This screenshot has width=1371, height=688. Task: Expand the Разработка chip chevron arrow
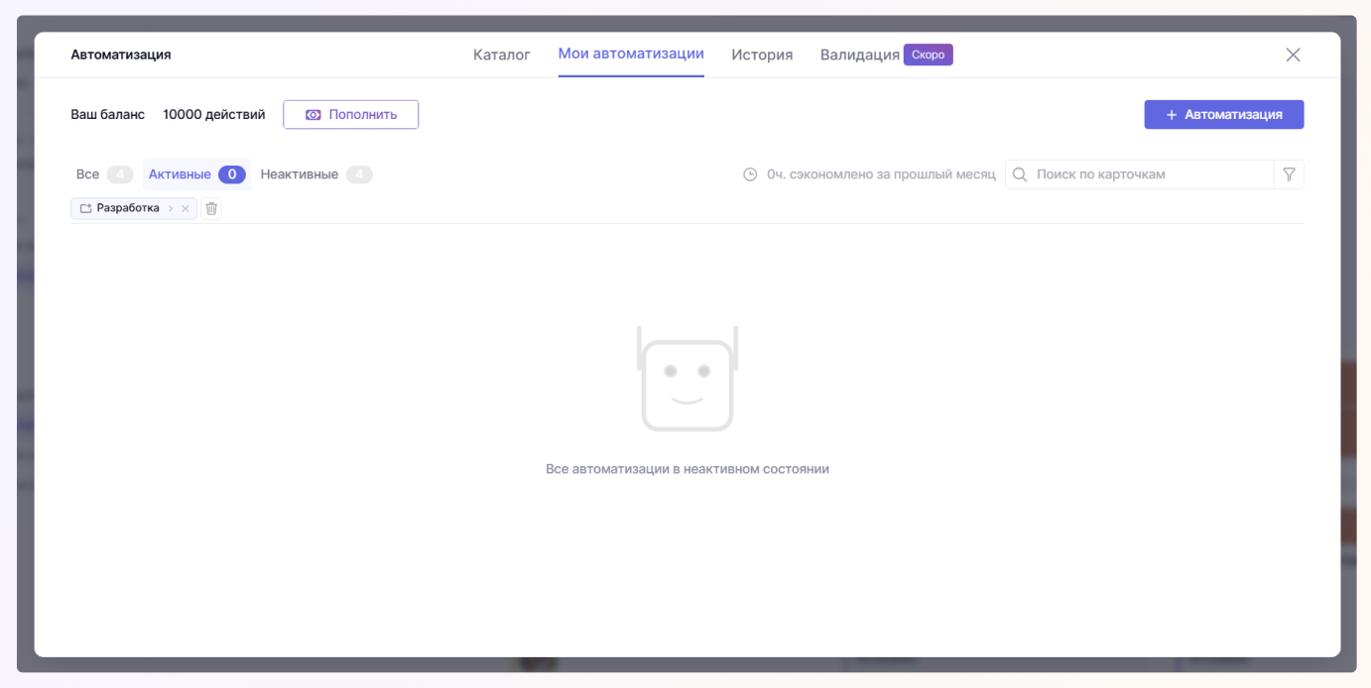(x=171, y=208)
